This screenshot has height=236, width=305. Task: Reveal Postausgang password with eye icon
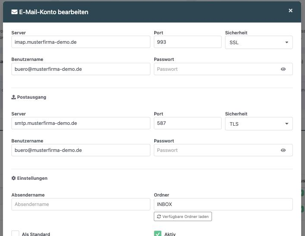pos(283,150)
